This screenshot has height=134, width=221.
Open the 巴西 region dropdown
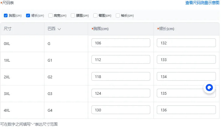coord(54,29)
